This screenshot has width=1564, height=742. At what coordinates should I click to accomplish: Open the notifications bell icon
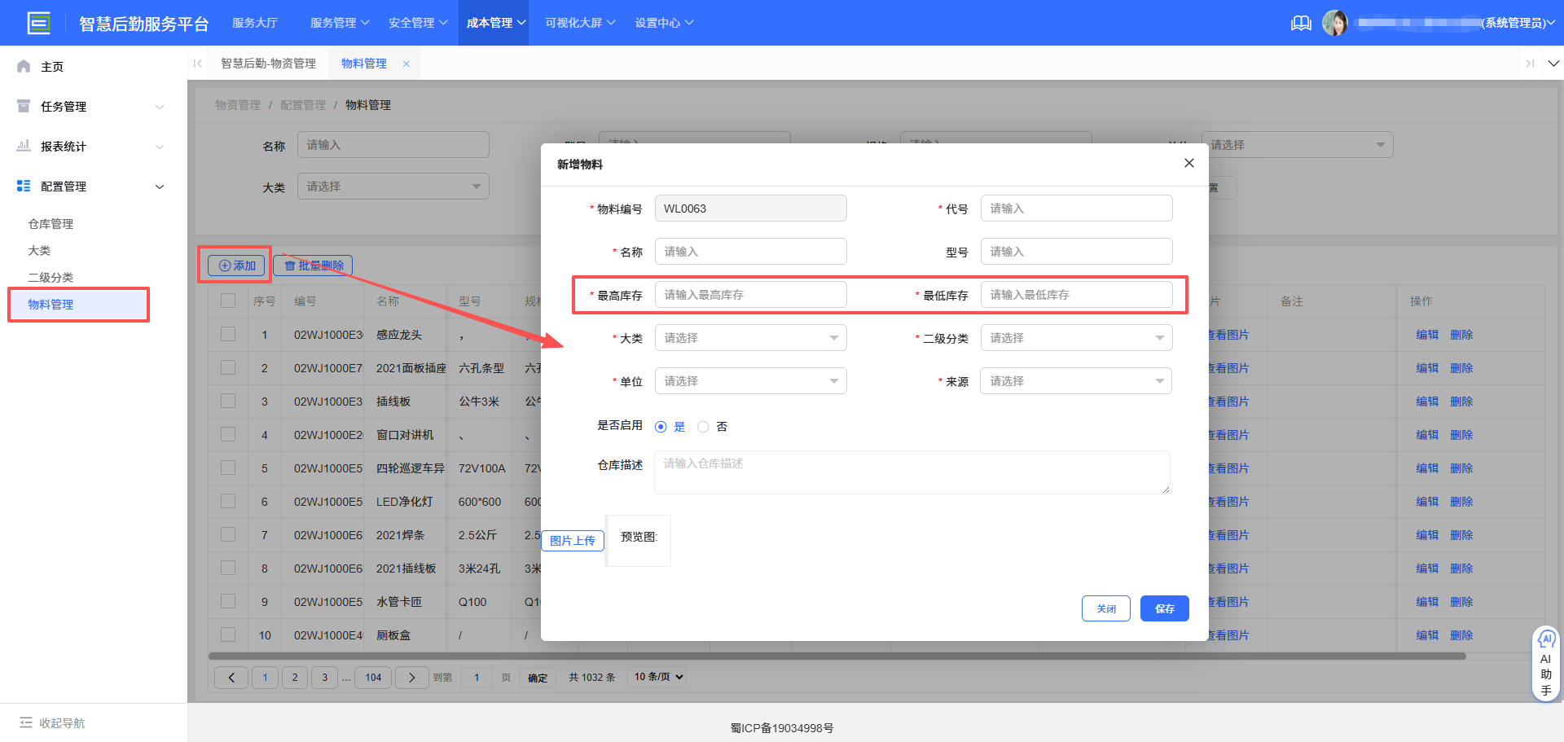click(x=1301, y=23)
